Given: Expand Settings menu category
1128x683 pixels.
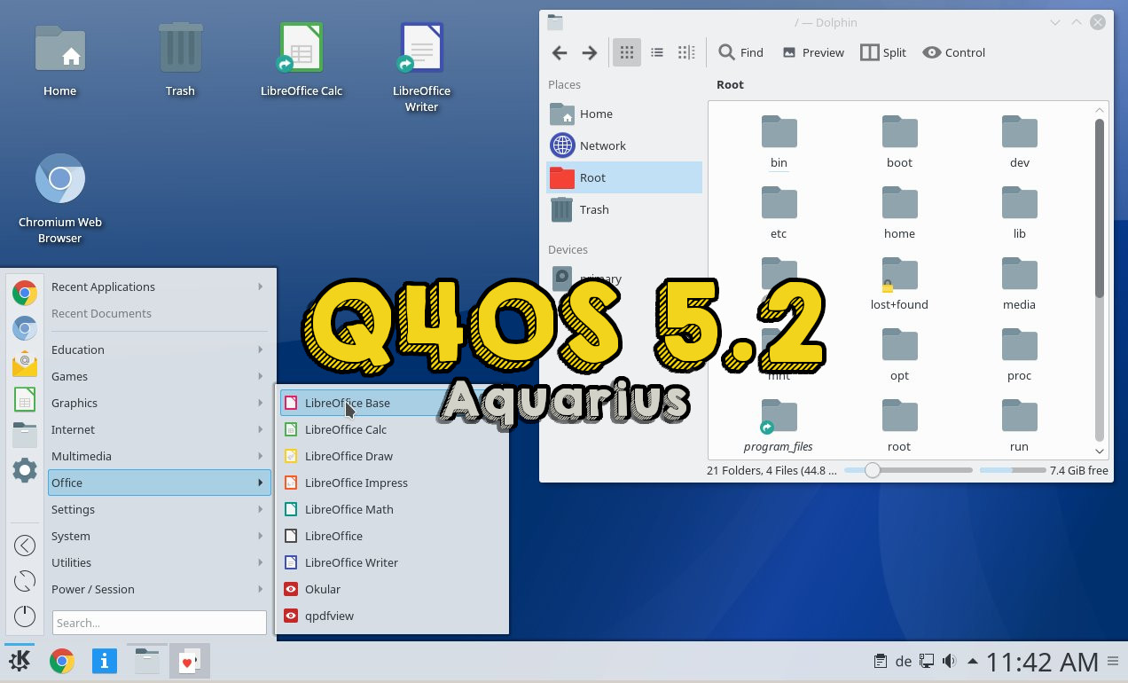Looking at the screenshot, I should coord(158,509).
